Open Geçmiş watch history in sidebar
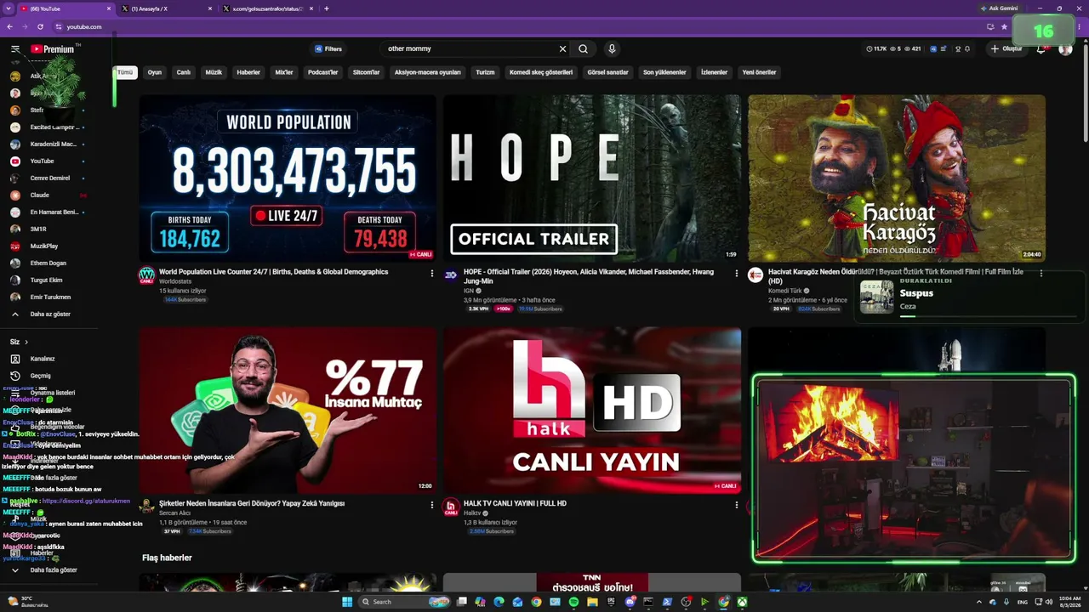The image size is (1089, 612). 43,376
